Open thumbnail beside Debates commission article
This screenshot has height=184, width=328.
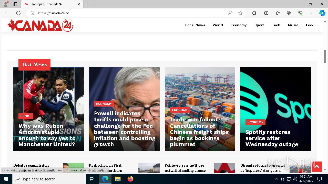tap(73, 168)
